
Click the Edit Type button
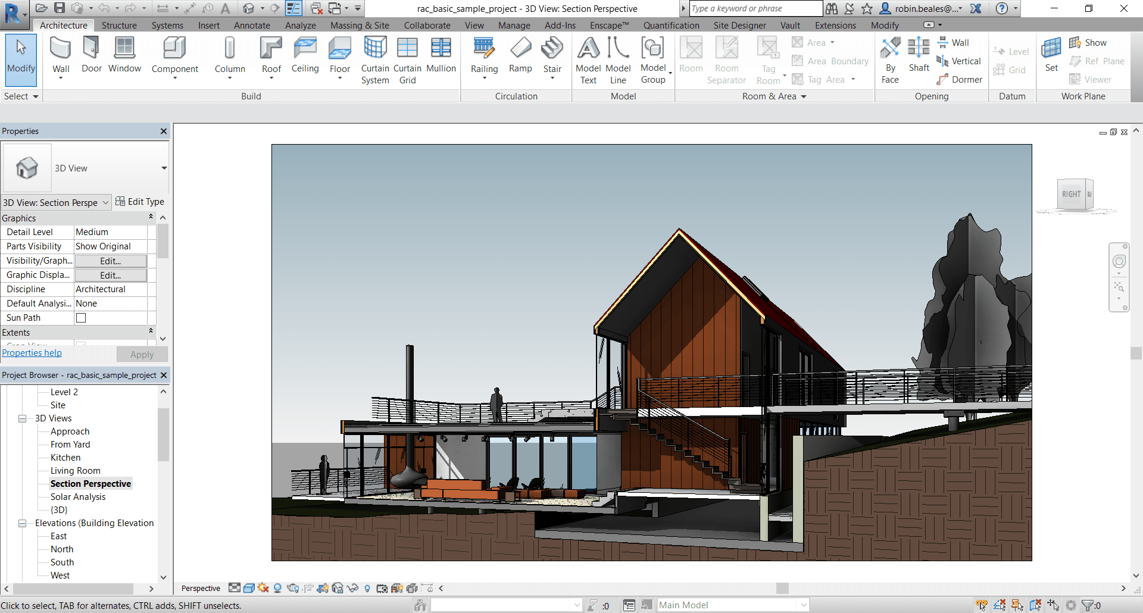[x=140, y=202]
